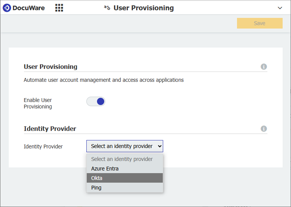Click the 'Identity Provider' field label

click(43, 146)
